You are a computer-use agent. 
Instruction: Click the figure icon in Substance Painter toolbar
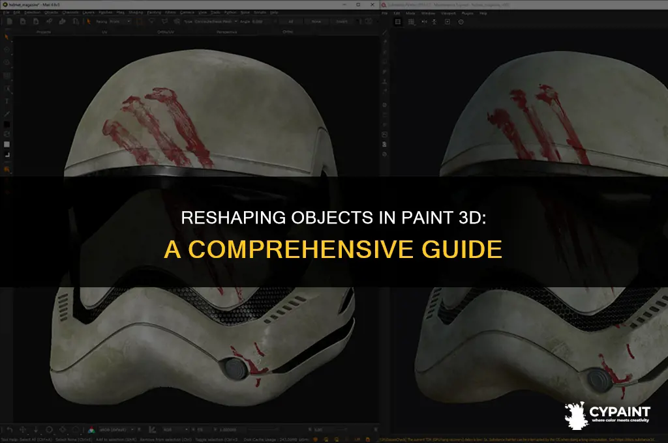pyautogui.click(x=434, y=21)
